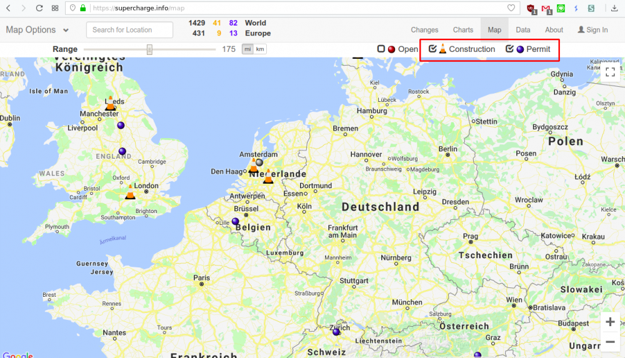Adjust the Range slider handle
This screenshot has height=358, width=625.
(x=149, y=49)
